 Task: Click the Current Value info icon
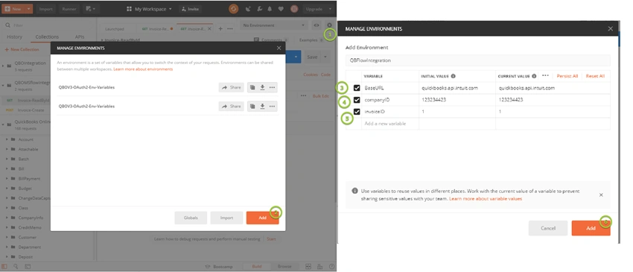click(534, 76)
